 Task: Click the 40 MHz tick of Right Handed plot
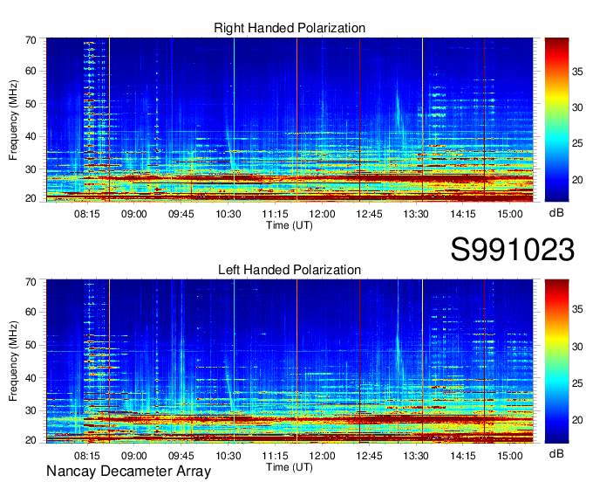[x=31, y=136]
